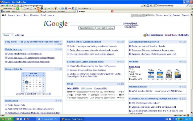Open the WordPress bookmark icon
The height and width of the screenshot is (122, 193).
click(x=42, y=8)
